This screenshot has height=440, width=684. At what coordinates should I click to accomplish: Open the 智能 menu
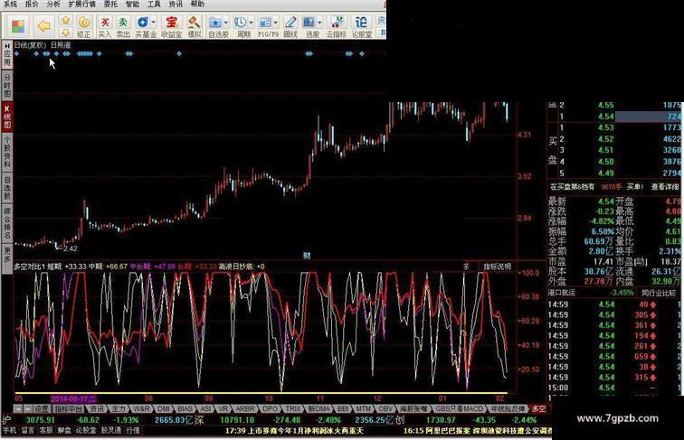tap(132, 4)
